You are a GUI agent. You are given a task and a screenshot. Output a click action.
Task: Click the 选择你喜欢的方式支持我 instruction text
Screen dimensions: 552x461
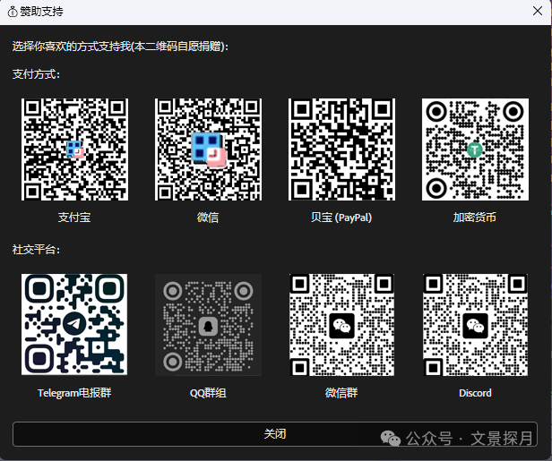tap(120, 46)
